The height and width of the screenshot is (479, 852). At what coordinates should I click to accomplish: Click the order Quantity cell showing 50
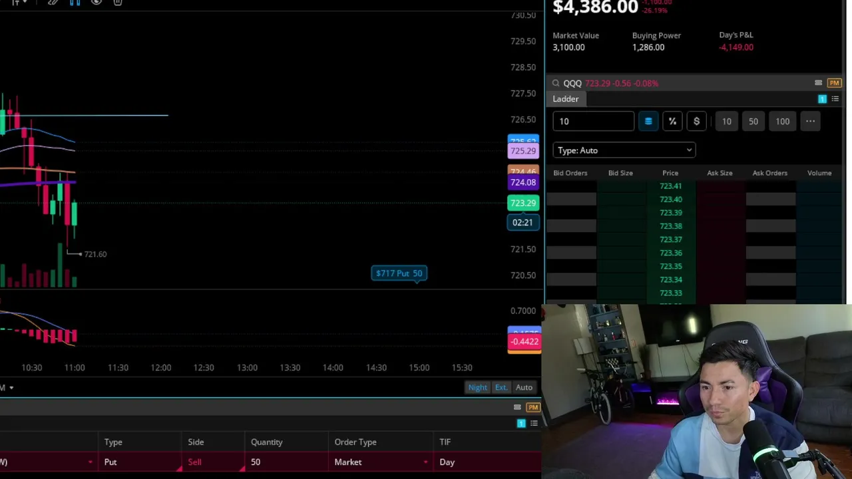tap(287, 462)
